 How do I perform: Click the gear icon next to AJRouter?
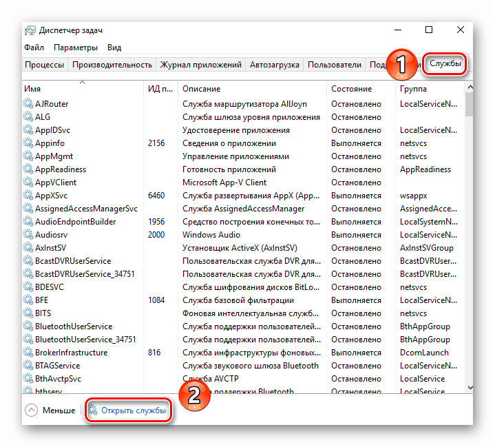tap(28, 103)
